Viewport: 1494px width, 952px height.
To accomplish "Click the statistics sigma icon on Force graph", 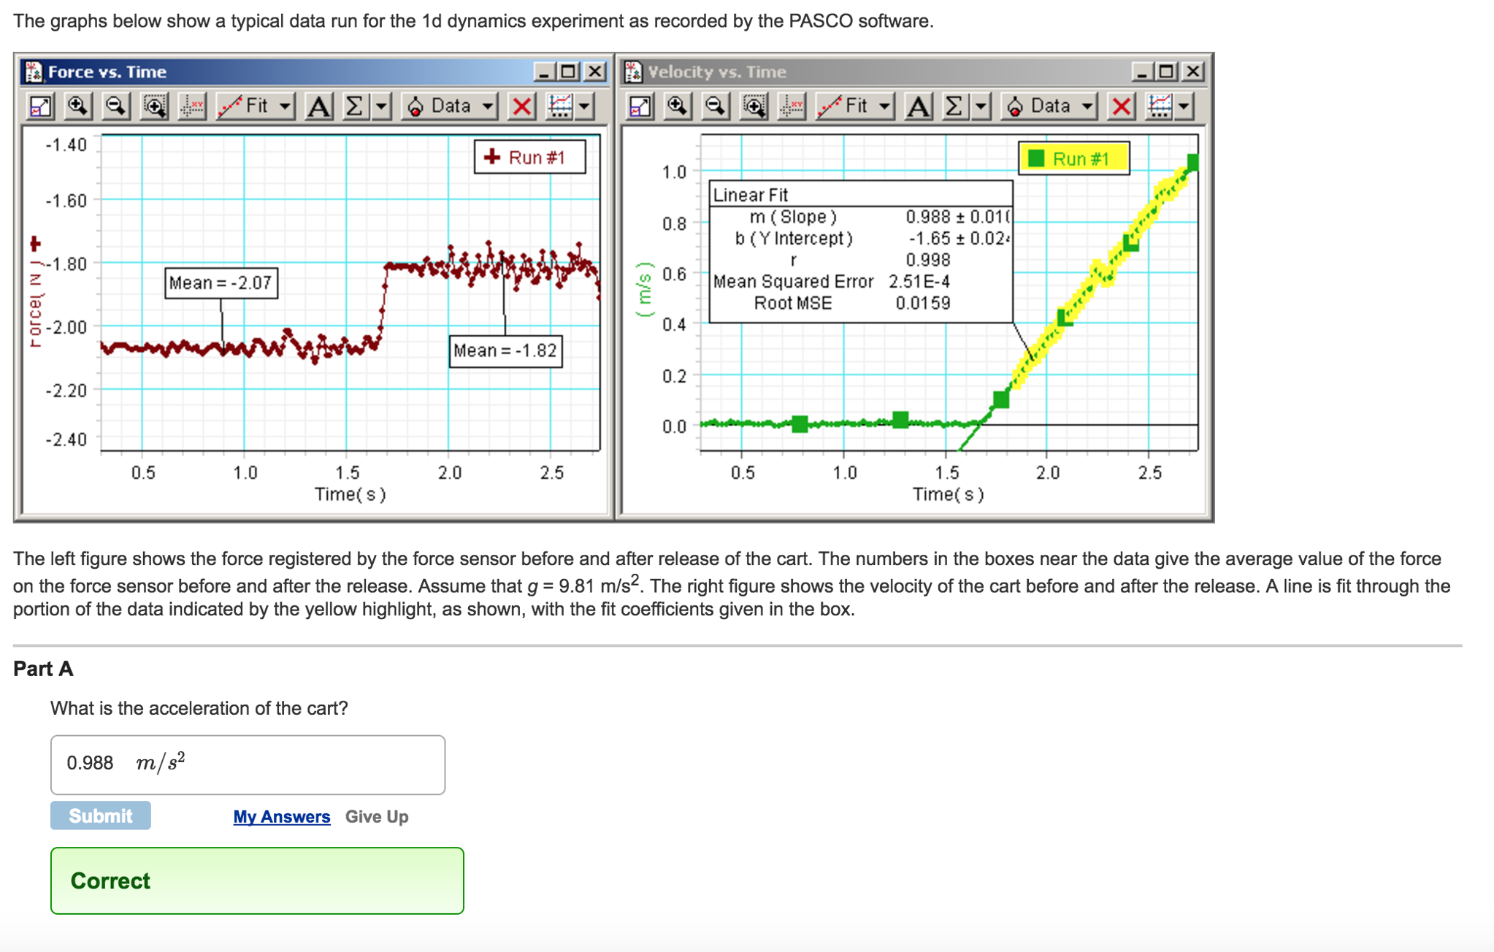I will tap(353, 106).
